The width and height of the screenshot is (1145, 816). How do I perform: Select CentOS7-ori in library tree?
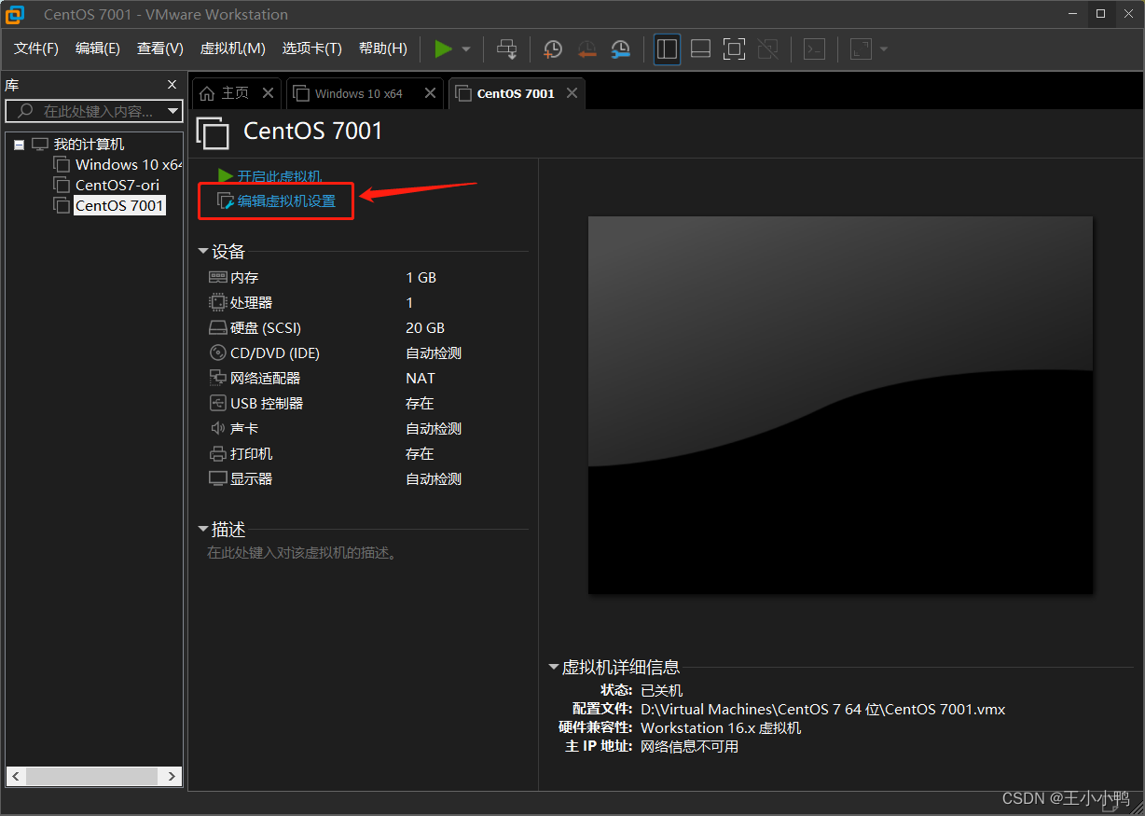pyautogui.click(x=117, y=186)
